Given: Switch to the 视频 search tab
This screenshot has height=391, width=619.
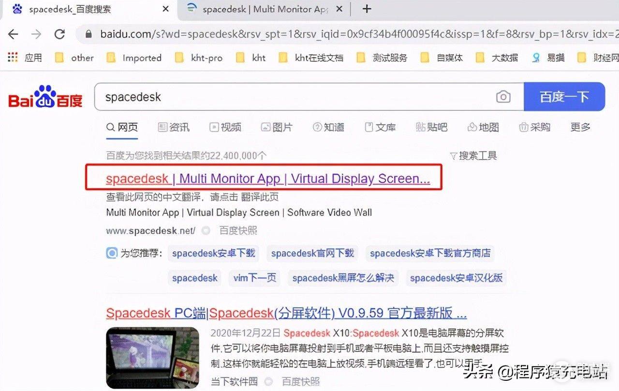Looking at the screenshot, I should [x=225, y=127].
